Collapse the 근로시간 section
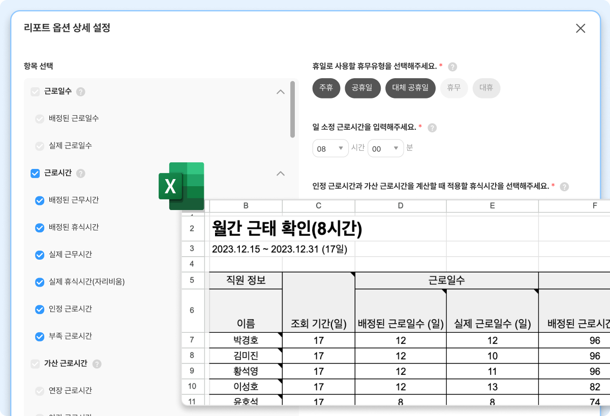The image size is (610, 416). click(x=280, y=173)
